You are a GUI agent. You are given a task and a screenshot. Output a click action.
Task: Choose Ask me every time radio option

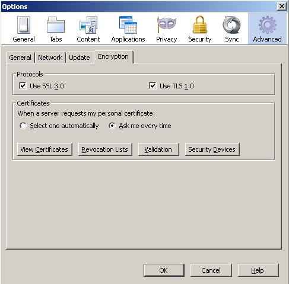pos(112,126)
